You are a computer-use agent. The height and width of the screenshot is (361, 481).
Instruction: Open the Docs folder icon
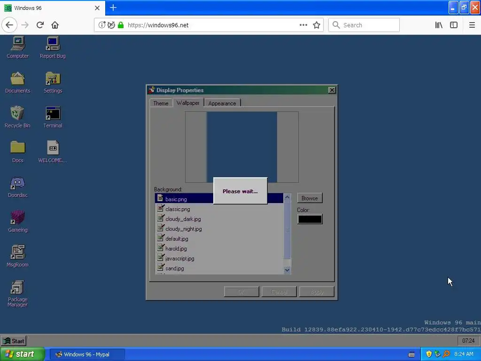(17, 152)
